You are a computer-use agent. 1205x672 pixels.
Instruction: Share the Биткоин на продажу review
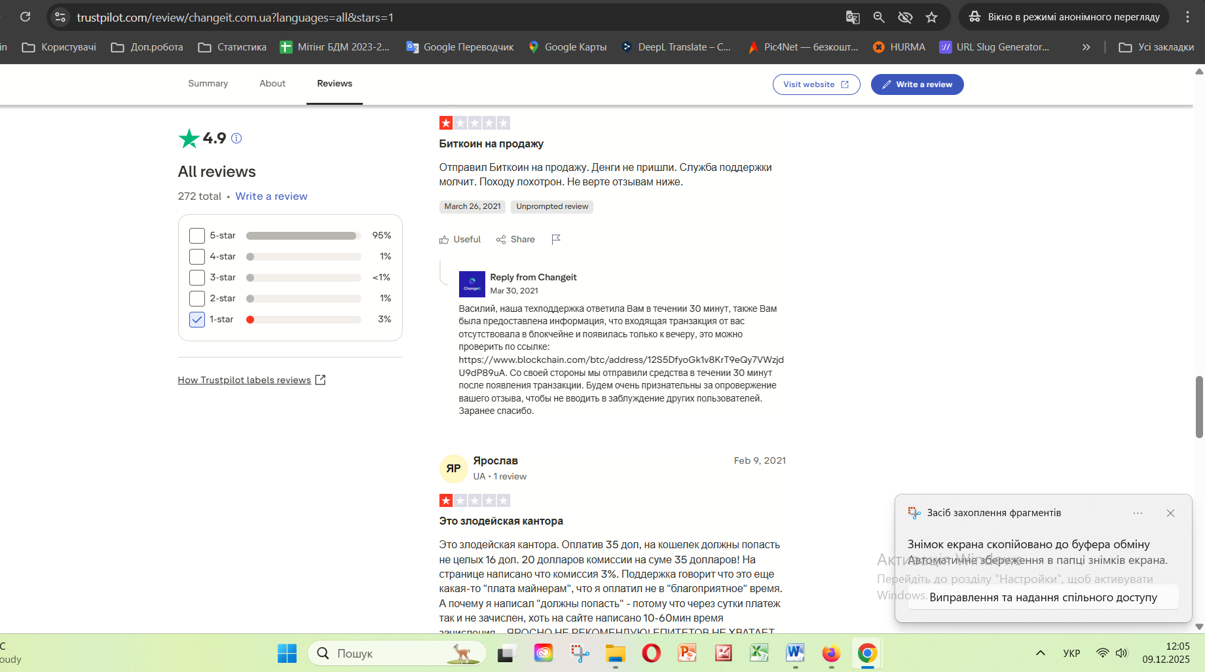[515, 240]
